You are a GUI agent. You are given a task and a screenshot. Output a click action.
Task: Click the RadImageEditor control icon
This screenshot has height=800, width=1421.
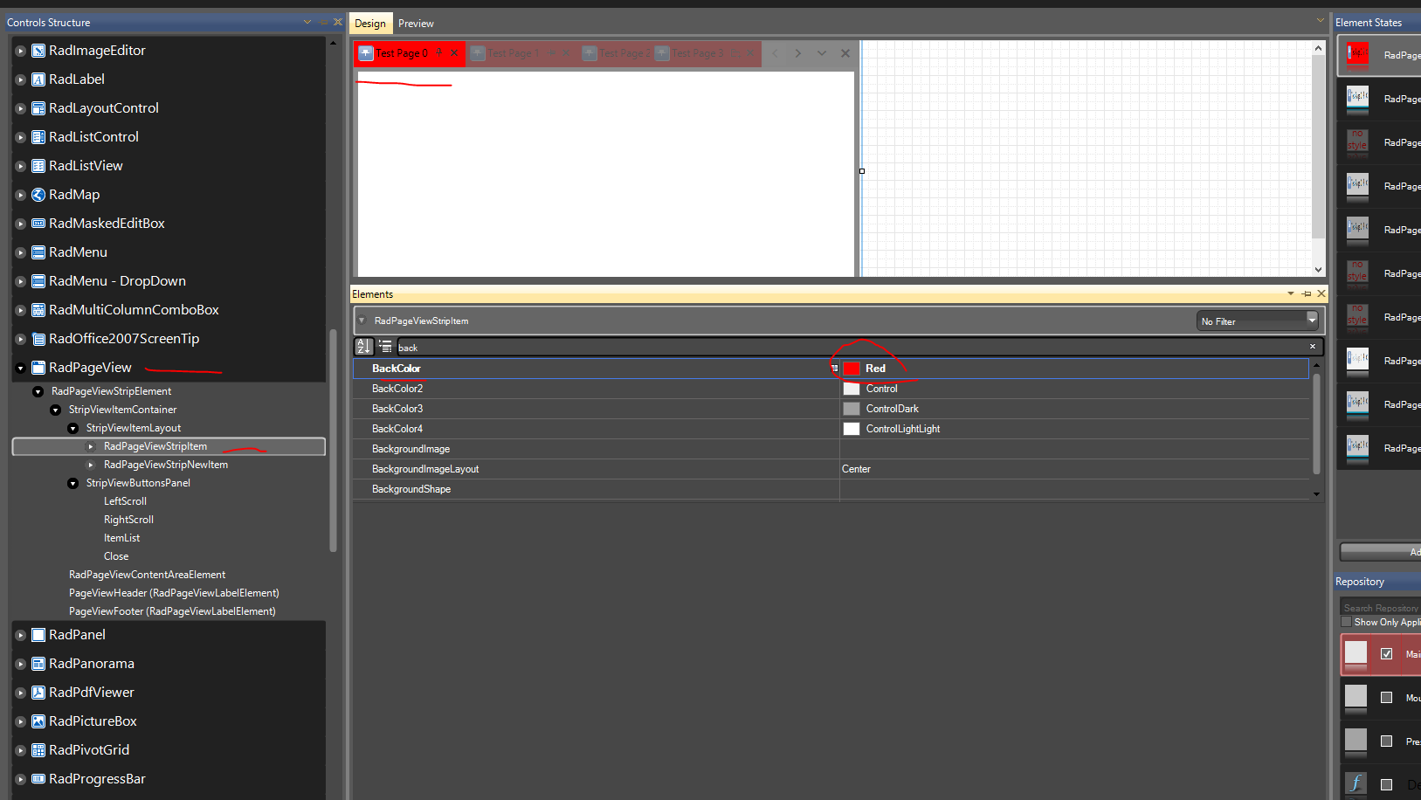pos(38,51)
